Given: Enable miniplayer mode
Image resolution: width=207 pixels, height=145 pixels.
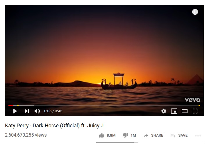Looking at the screenshot, I should click(x=174, y=111).
